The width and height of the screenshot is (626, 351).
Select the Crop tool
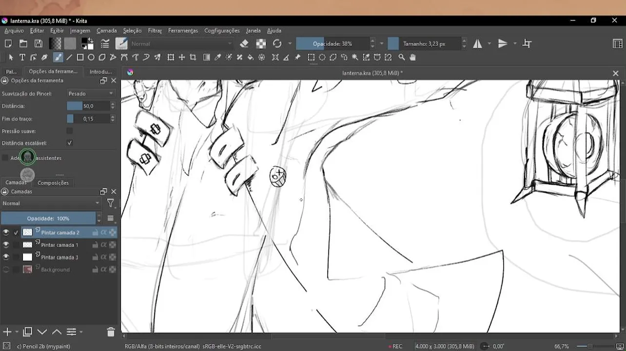point(193,58)
